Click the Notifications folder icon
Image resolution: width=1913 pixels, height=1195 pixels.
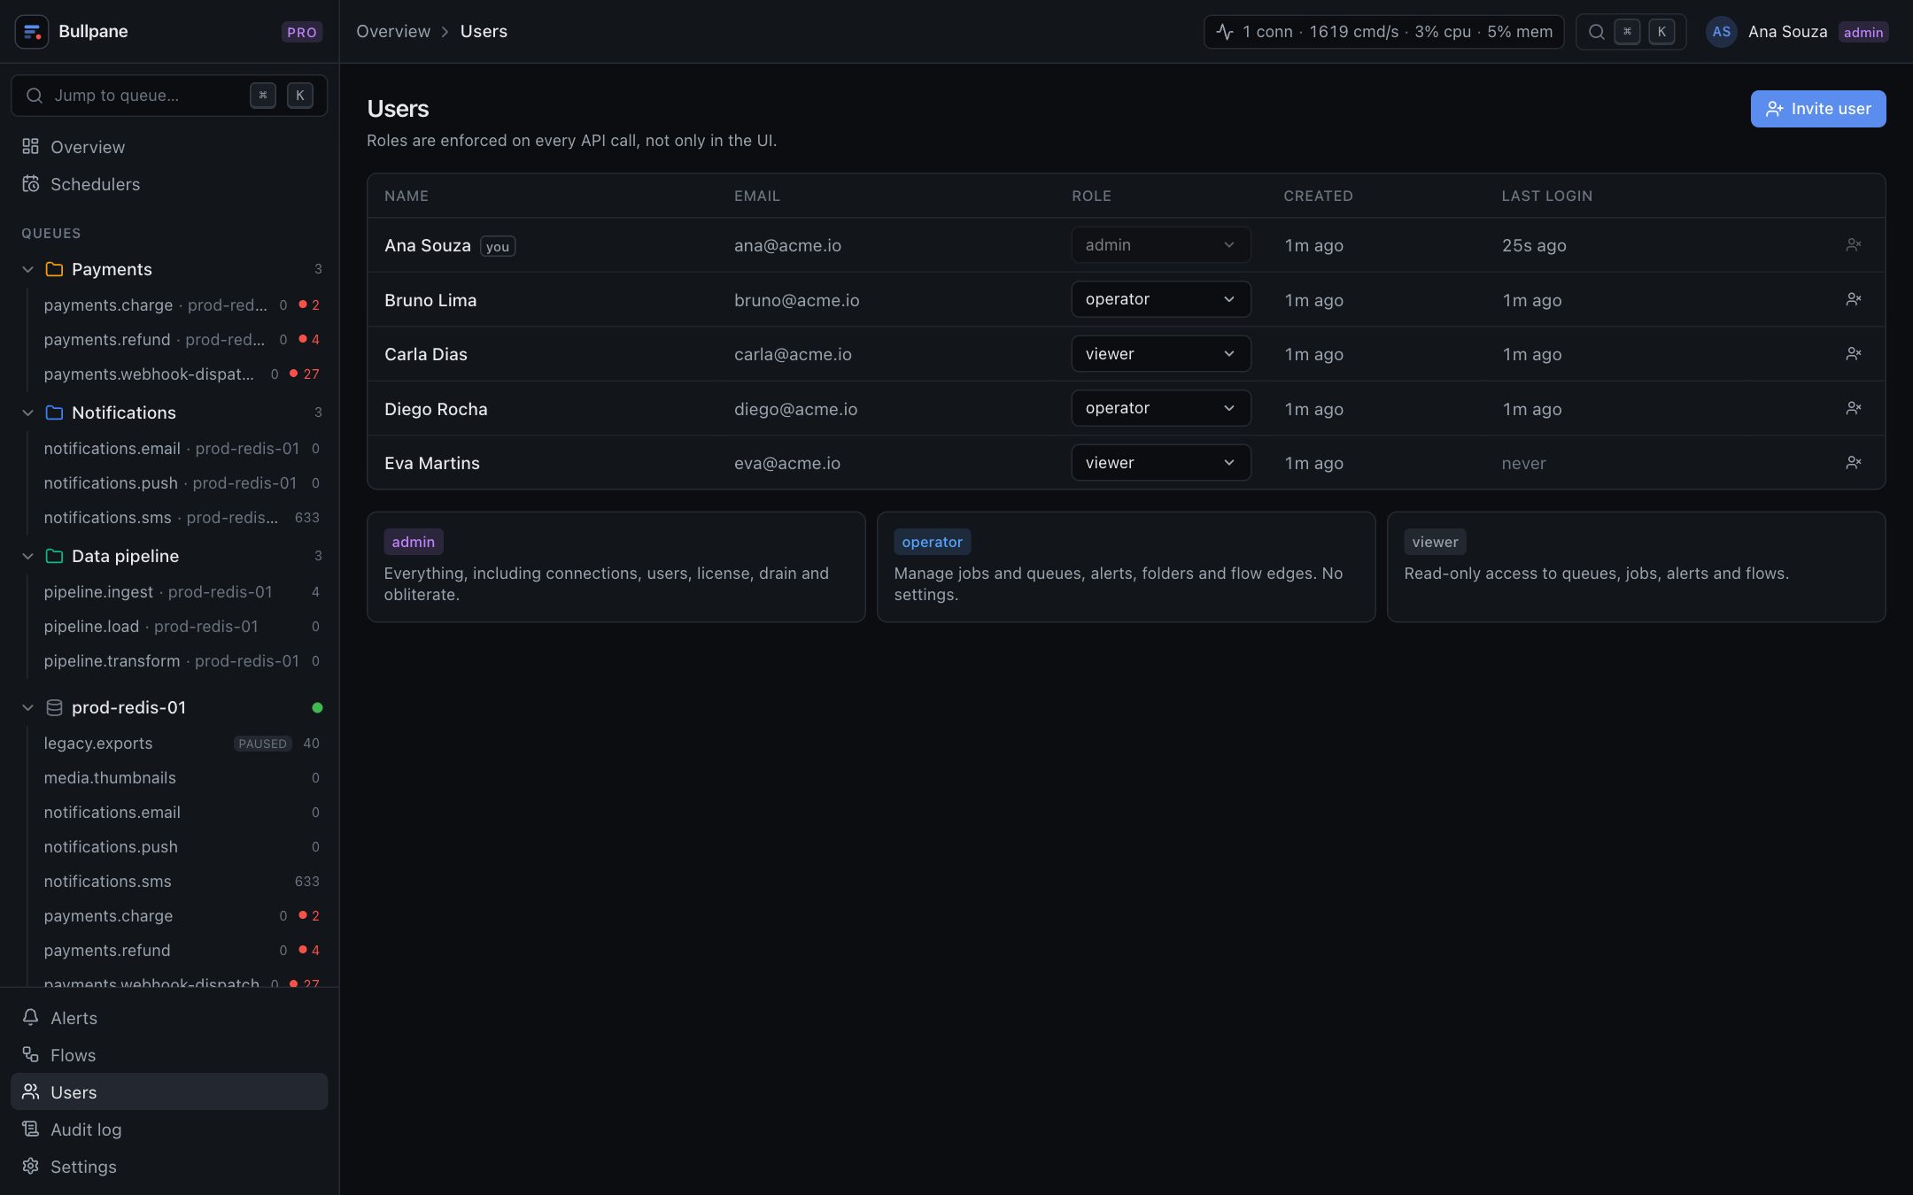[54, 412]
